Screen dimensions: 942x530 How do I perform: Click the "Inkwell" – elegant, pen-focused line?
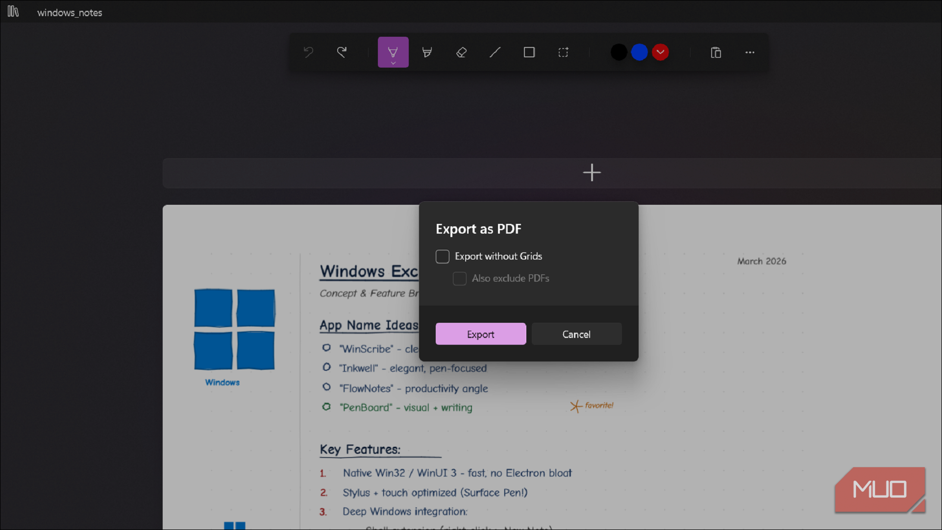pos(413,368)
